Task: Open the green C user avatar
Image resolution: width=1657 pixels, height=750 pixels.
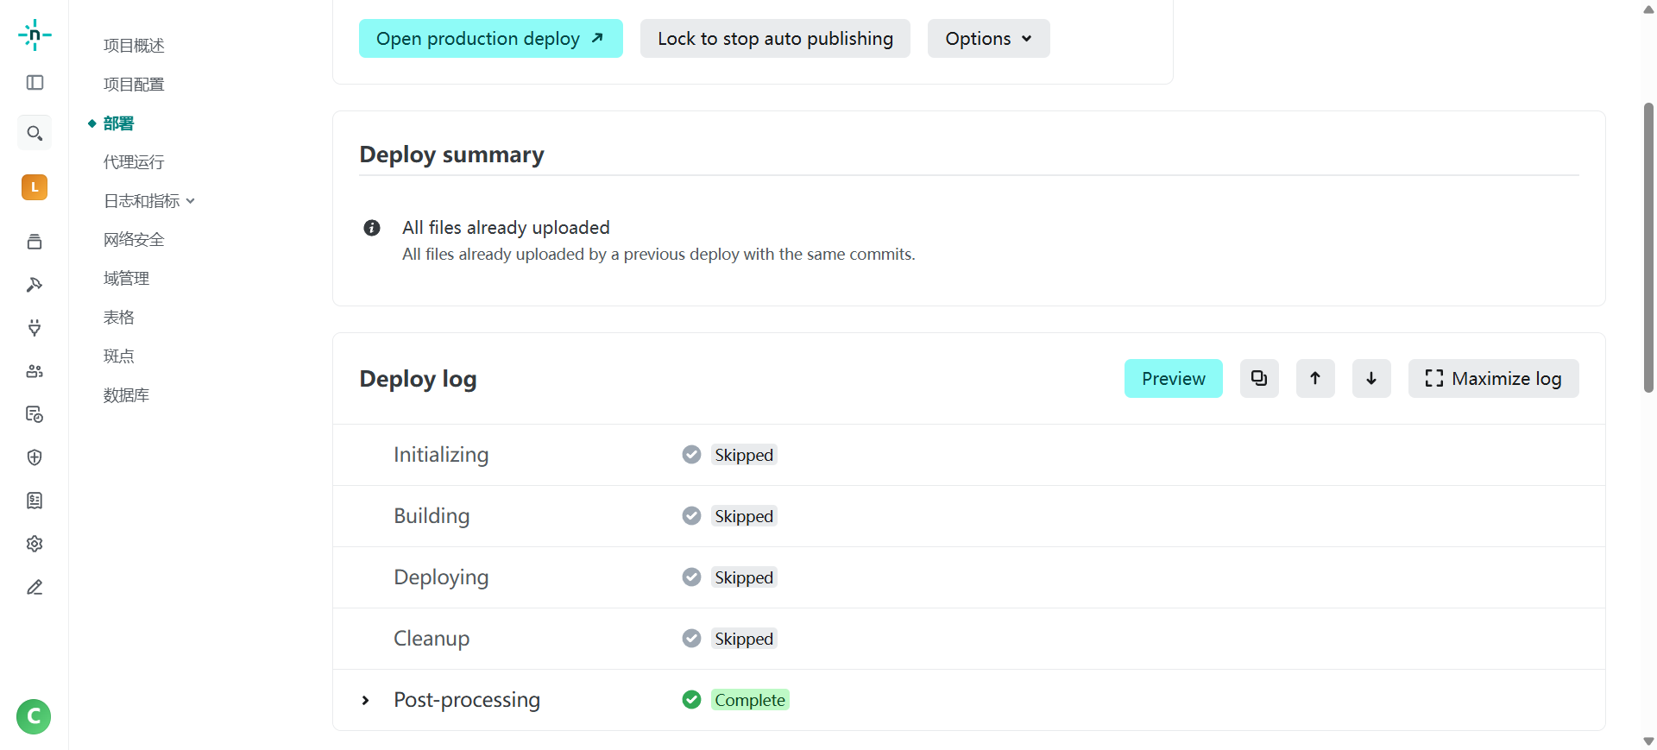Action: [x=34, y=716]
